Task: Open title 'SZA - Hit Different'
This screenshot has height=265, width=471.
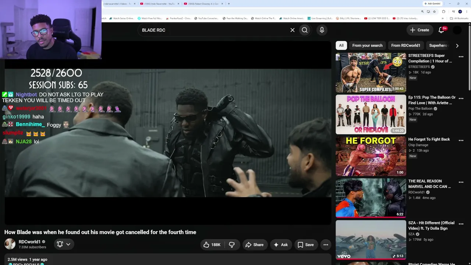Action: (432, 226)
